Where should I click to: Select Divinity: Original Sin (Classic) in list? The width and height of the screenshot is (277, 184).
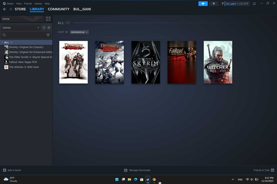(26, 47)
